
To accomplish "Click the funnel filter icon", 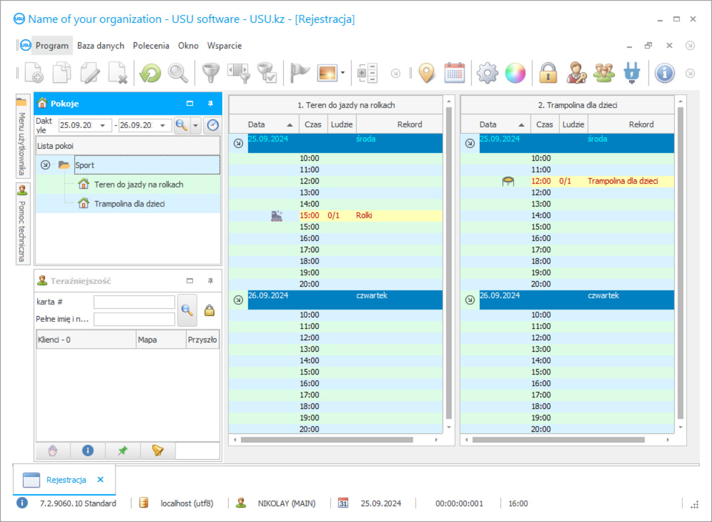I will pos(211,73).
